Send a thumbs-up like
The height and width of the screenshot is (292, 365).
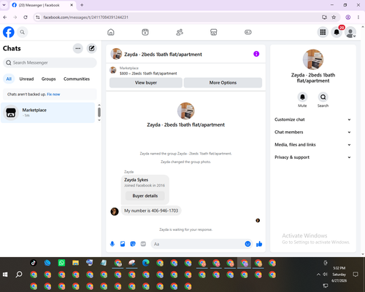coord(259,244)
